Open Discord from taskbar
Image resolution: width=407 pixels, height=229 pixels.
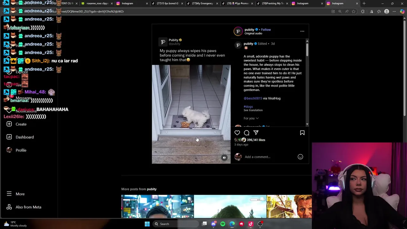(213, 224)
